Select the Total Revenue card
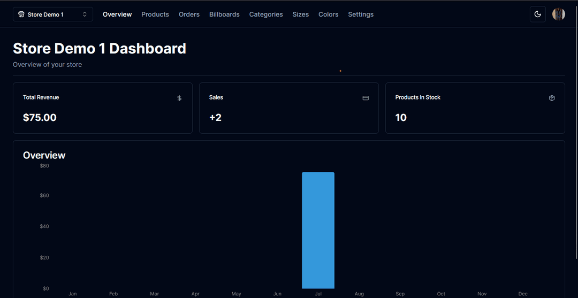578x298 pixels. (102, 108)
